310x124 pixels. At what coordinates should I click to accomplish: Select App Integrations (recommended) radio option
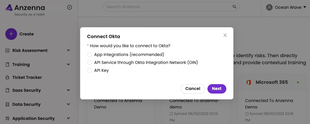click(90, 55)
